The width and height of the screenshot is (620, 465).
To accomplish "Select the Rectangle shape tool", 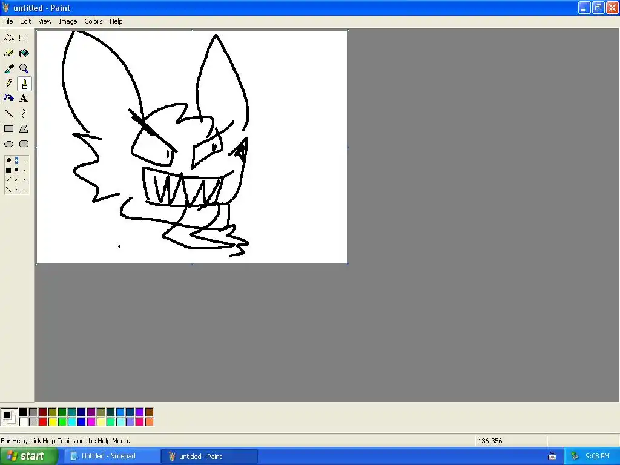I will pos(8,129).
